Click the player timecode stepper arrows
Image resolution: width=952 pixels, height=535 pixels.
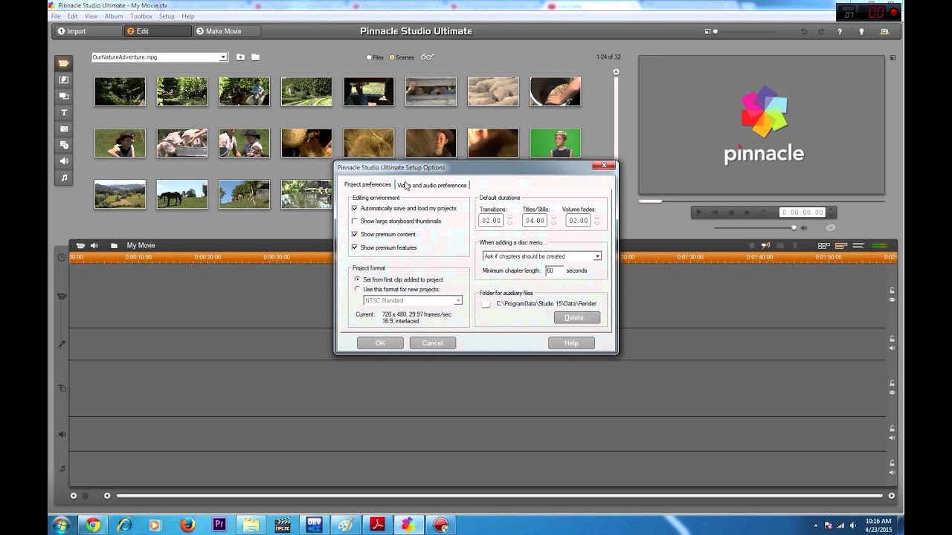[831, 213]
